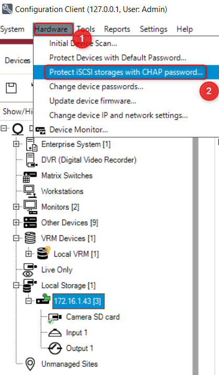Expand the Local VRM [1] node
Screen dimensions: 219x375
coord(28,254)
